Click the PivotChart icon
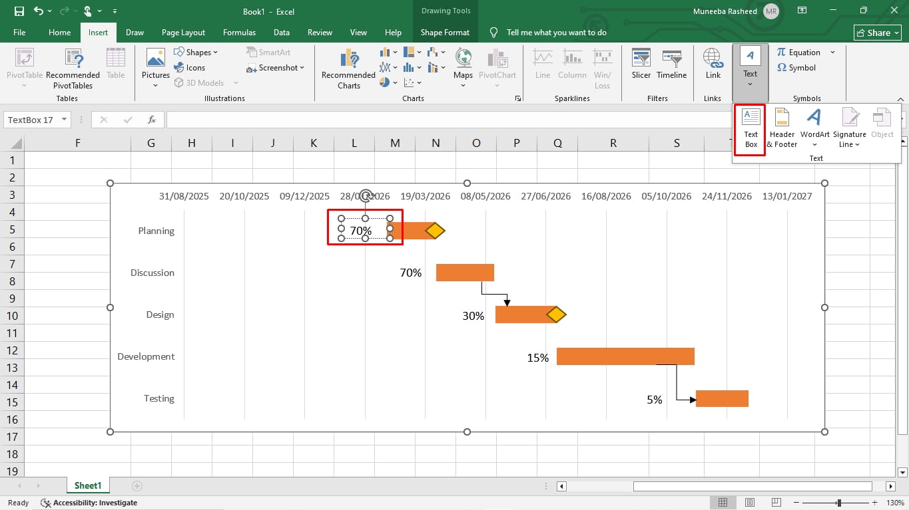This screenshot has width=909, height=510. tap(497, 68)
